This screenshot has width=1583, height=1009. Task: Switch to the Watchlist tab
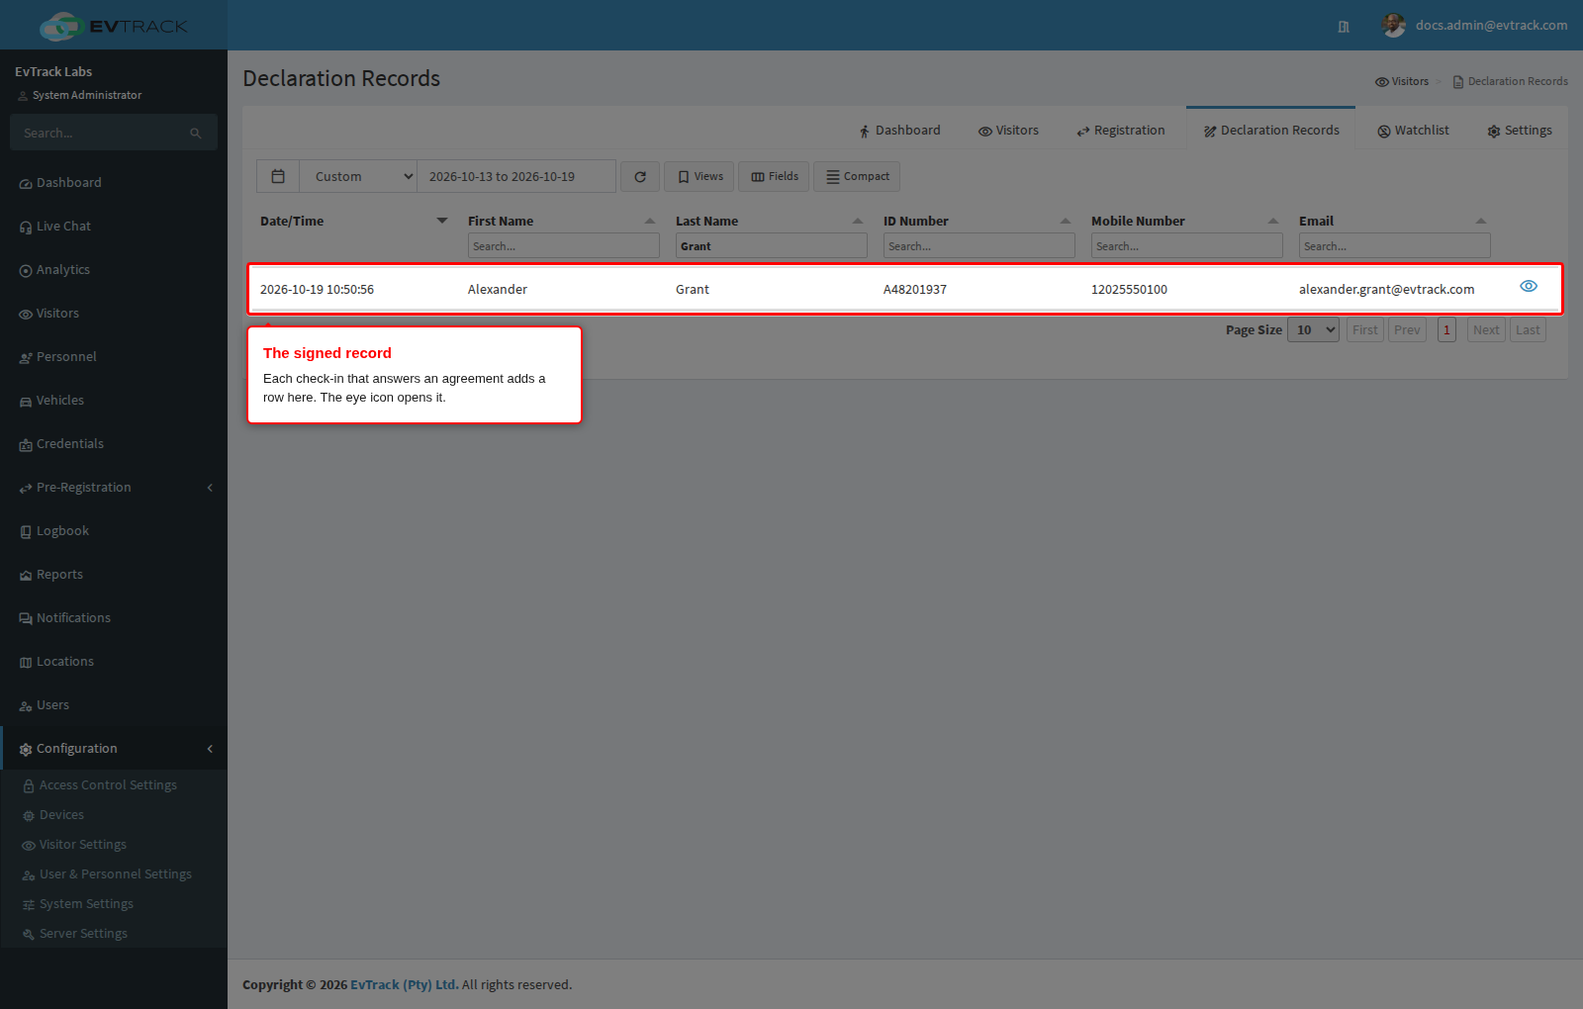pyautogui.click(x=1413, y=131)
